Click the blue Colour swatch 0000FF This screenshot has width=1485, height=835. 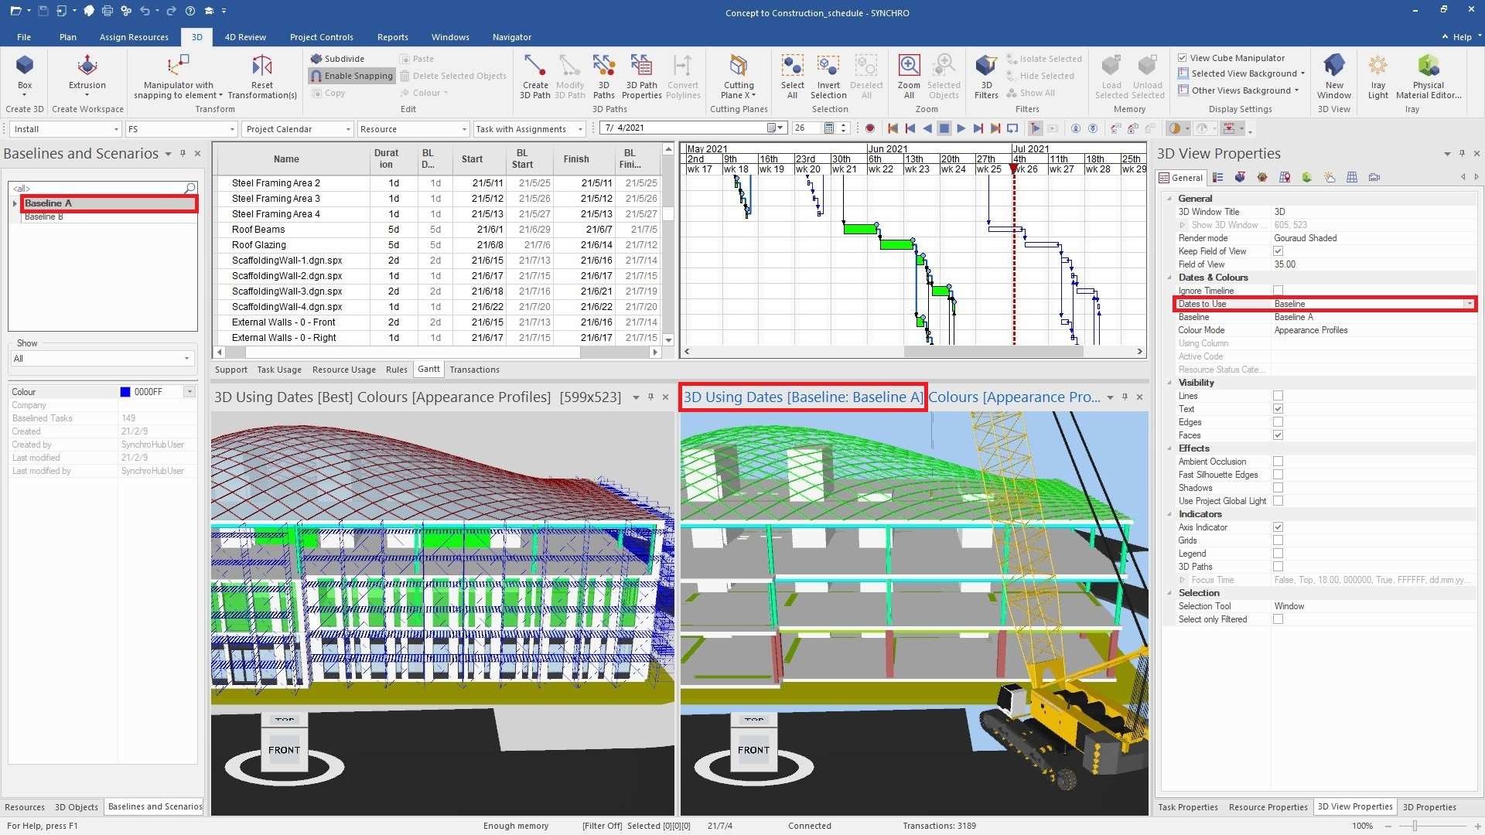click(x=125, y=392)
